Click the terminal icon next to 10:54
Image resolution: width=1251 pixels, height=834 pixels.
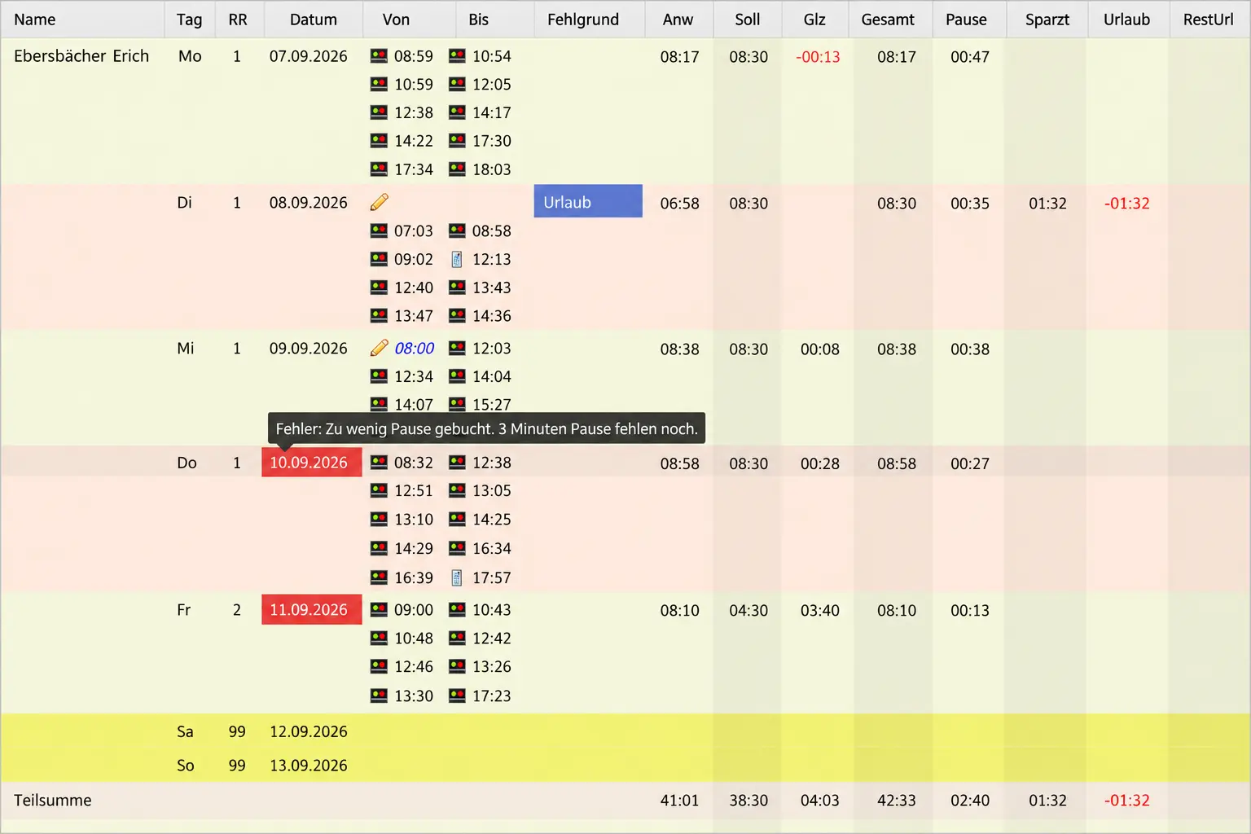tap(457, 56)
